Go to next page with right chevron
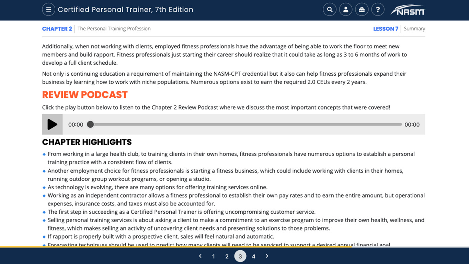The image size is (469, 264). pyautogui.click(x=267, y=256)
